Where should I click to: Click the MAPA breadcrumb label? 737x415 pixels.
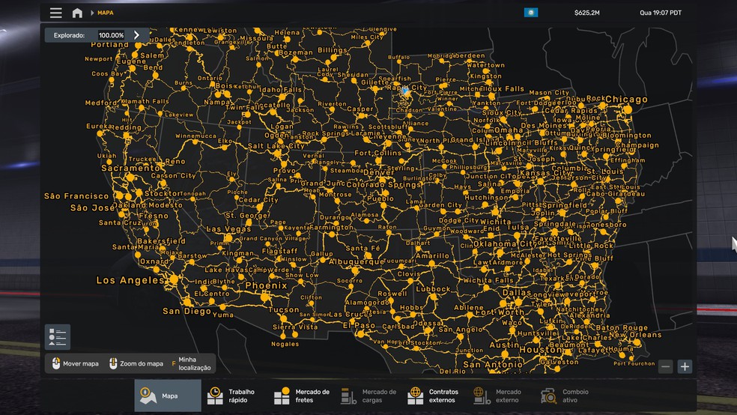pyautogui.click(x=106, y=13)
